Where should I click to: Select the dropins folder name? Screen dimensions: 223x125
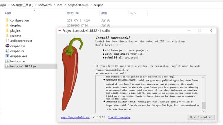(15, 25)
